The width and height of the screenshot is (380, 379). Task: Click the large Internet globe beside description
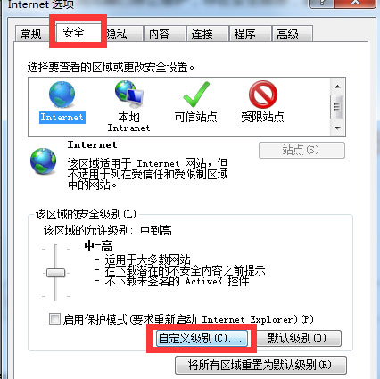pyautogui.click(x=44, y=161)
